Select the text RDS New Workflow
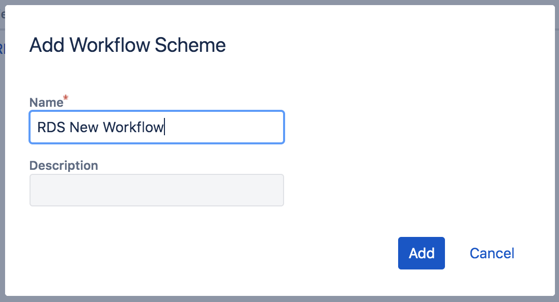 click(x=100, y=127)
